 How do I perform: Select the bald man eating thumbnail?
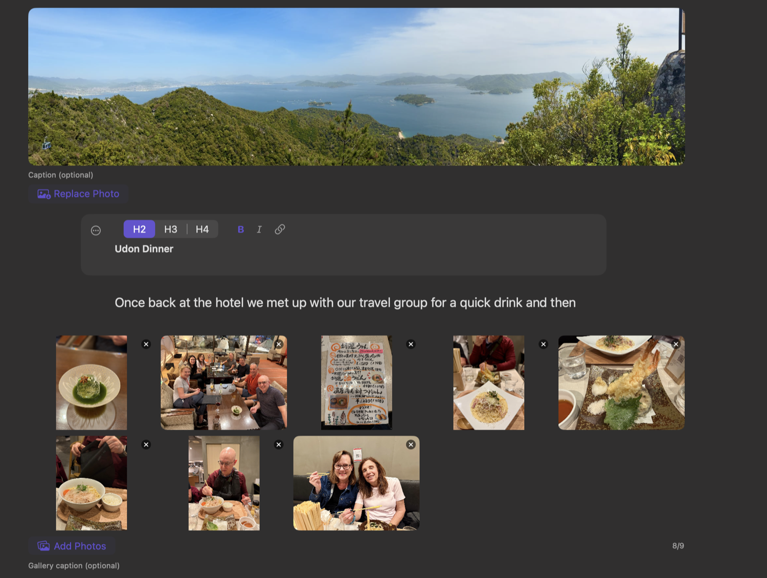coord(224,483)
